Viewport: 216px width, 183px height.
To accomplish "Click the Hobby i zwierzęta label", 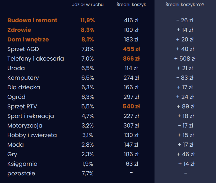I will point(32,135).
